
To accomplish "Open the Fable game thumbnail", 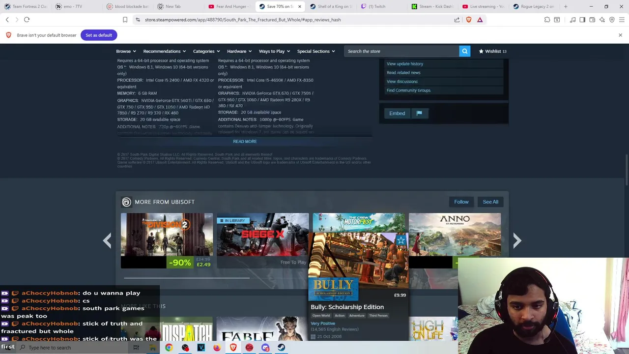I will (x=262, y=329).
